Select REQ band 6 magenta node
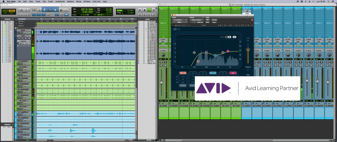The width and height of the screenshot is (337, 142). pyautogui.click(x=228, y=51)
